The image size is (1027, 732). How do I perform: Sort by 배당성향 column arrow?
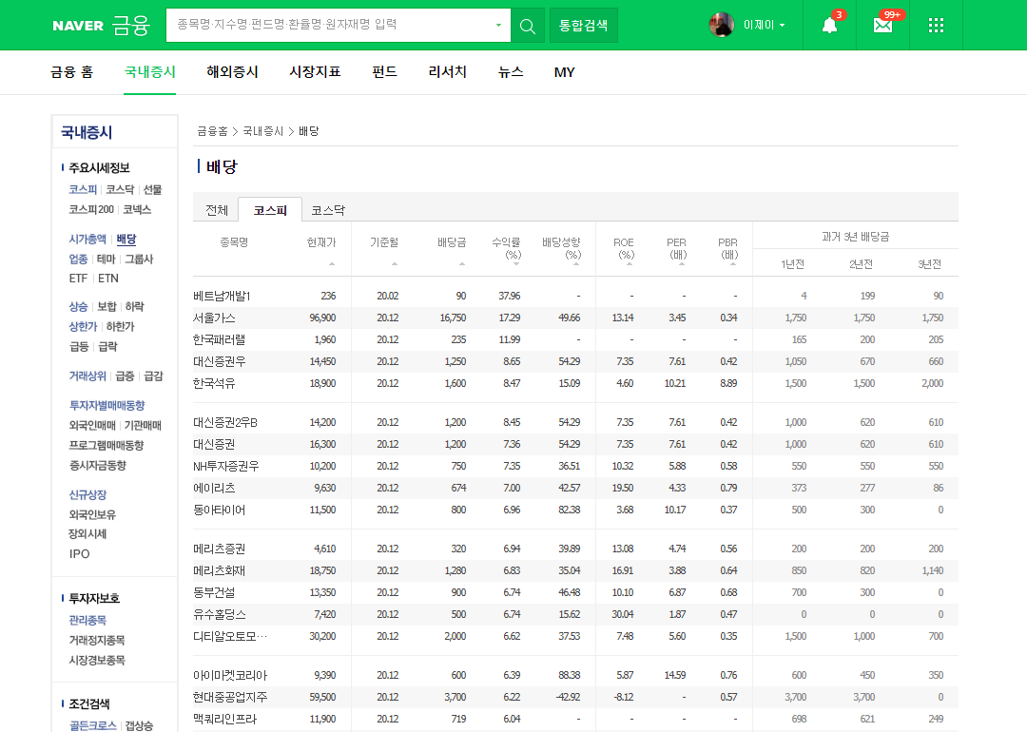click(575, 264)
